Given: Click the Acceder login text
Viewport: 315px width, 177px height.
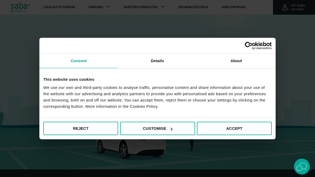Looking at the screenshot, I should coord(297,9).
